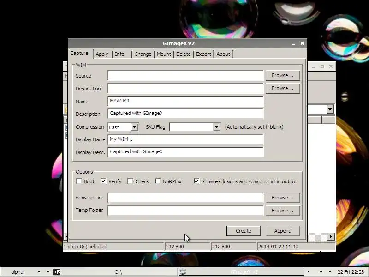This screenshot has height=277, width=369.
Task: Close the GImageX v2 window
Action: coord(302,43)
